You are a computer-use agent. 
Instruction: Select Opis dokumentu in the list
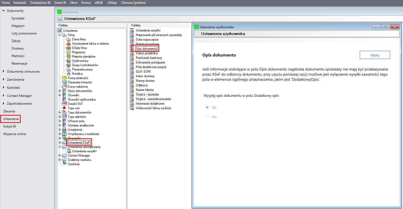coord(146,49)
